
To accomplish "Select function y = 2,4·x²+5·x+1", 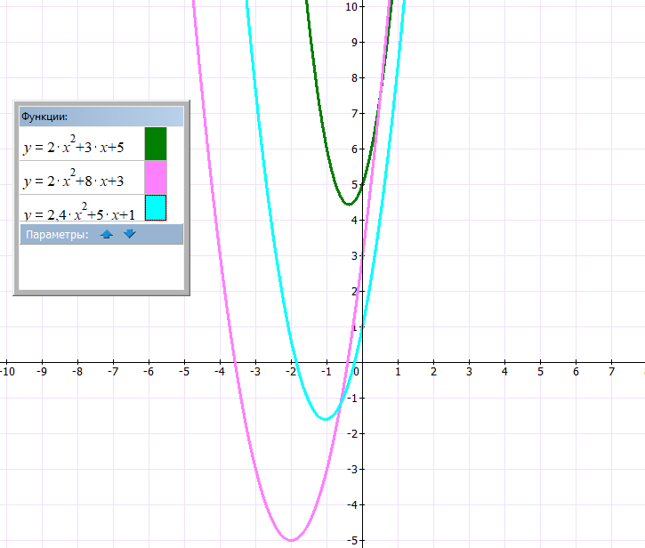I will point(80,213).
